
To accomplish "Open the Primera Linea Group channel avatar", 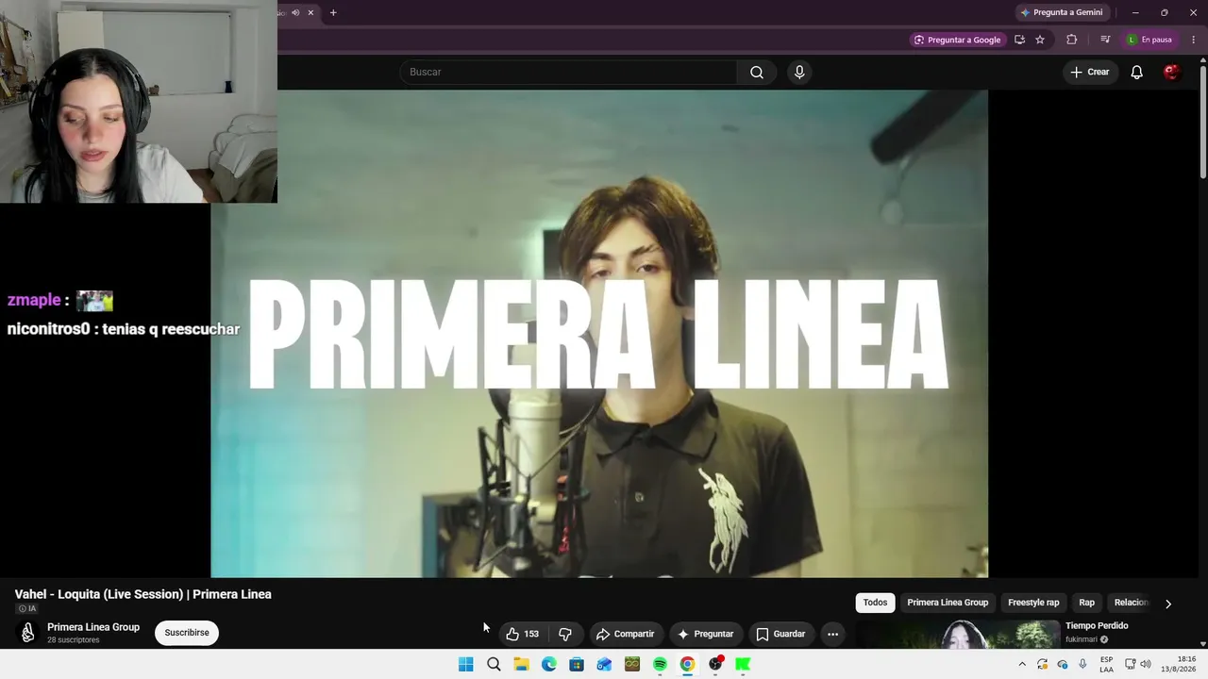I will (x=28, y=633).
